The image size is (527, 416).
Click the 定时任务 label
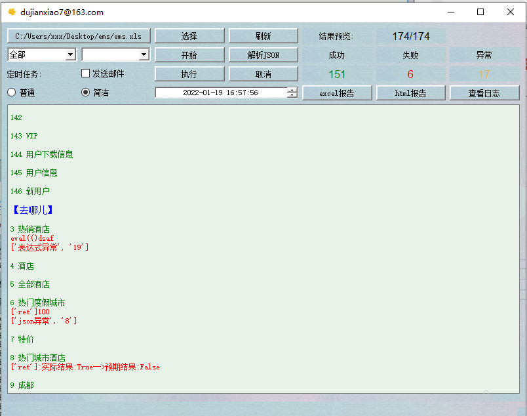click(24, 74)
